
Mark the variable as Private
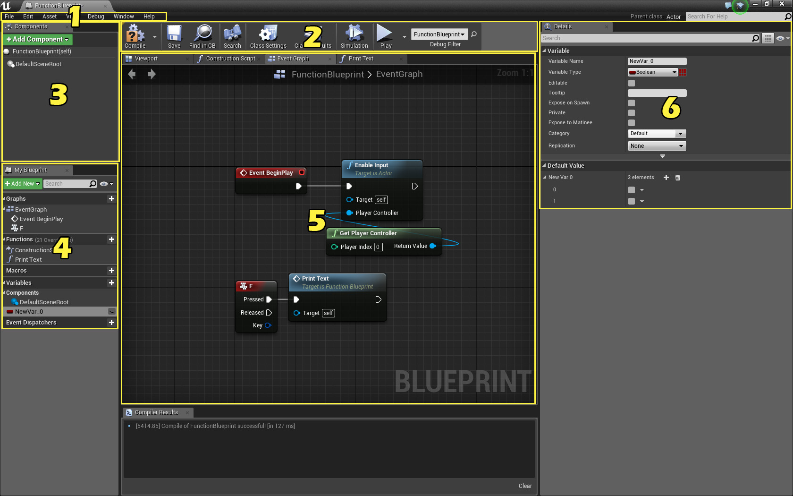[x=631, y=112]
